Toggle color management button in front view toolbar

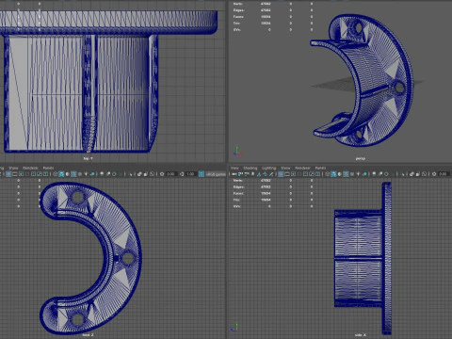(x=202, y=174)
